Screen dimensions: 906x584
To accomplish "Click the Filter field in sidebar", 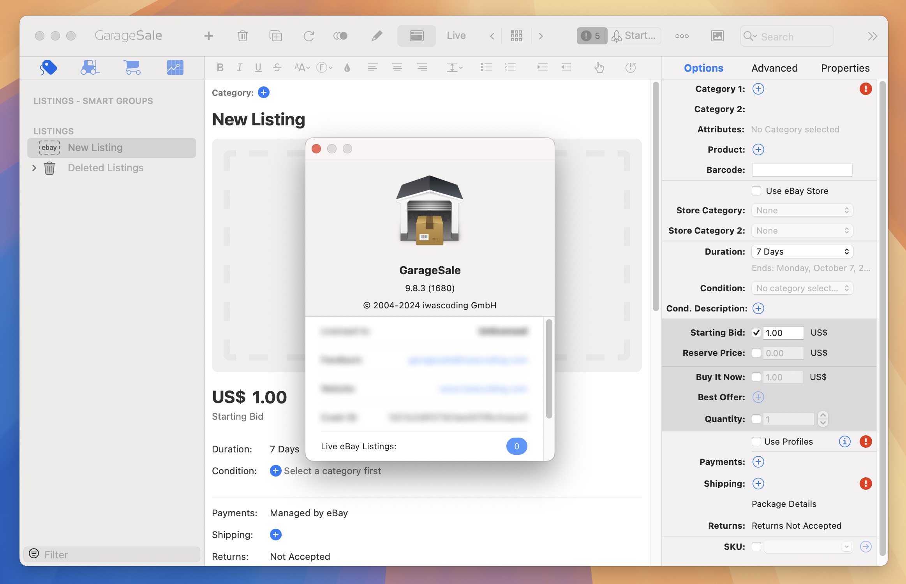I will [x=112, y=554].
